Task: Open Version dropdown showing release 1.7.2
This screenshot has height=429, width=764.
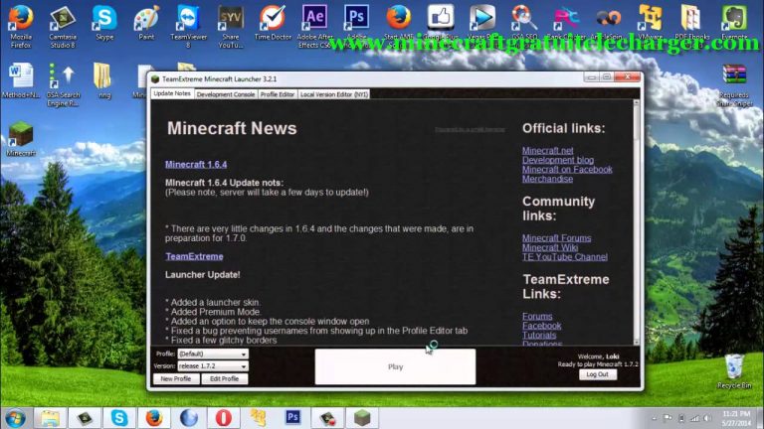Action: tap(213, 365)
